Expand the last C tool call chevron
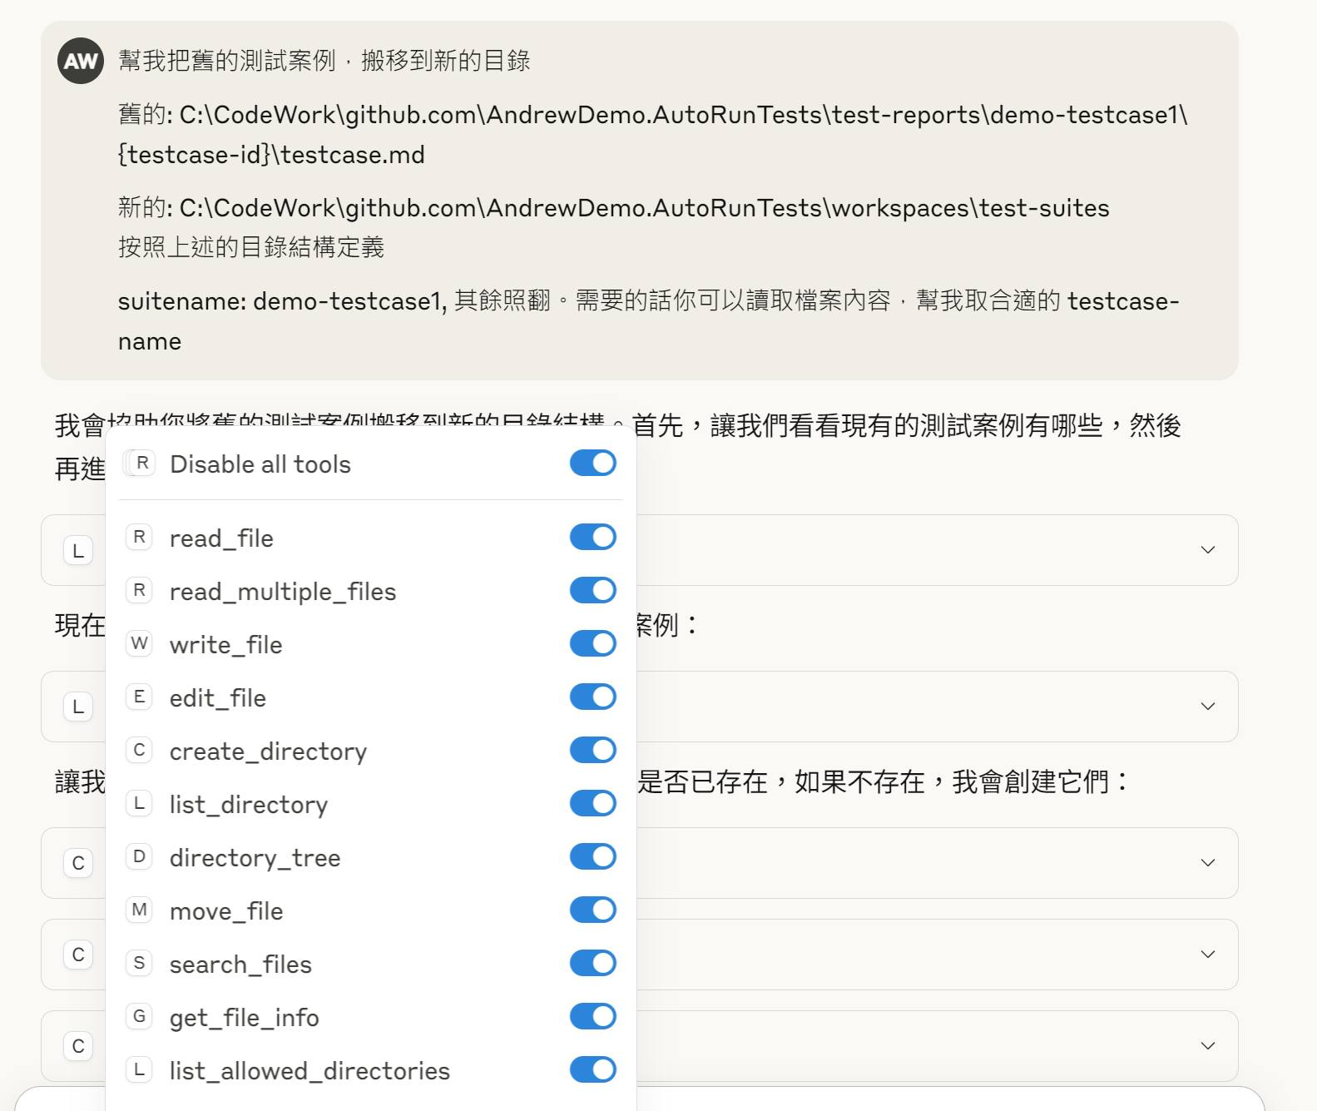1317x1111 pixels. point(1207,1046)
